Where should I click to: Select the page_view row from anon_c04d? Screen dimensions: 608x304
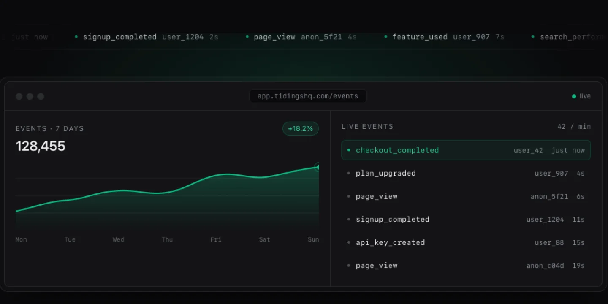click(466, 266)
